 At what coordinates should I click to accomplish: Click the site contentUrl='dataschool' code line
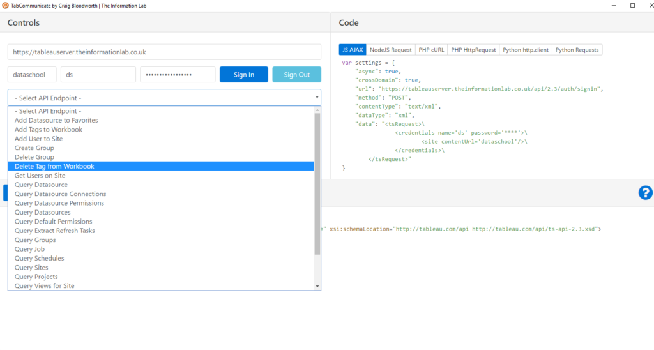475,141
